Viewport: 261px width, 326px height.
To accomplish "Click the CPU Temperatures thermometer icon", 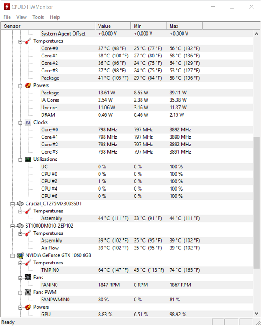I will (28, 41).
